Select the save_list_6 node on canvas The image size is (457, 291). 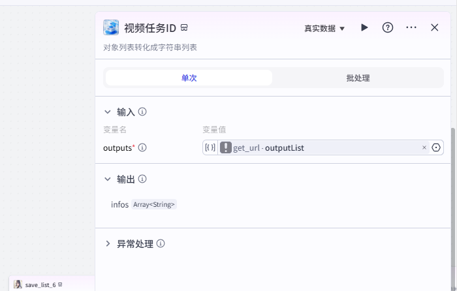tap(40, 284)
